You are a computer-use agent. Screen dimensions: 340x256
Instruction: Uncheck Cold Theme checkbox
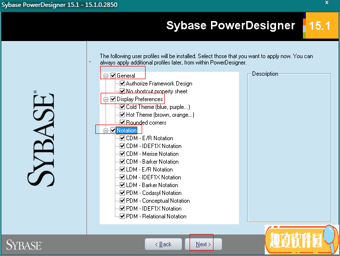[122, 107]
